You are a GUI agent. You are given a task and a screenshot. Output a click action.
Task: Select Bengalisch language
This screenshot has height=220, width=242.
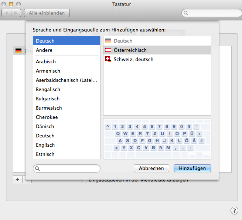coord(67,89)
